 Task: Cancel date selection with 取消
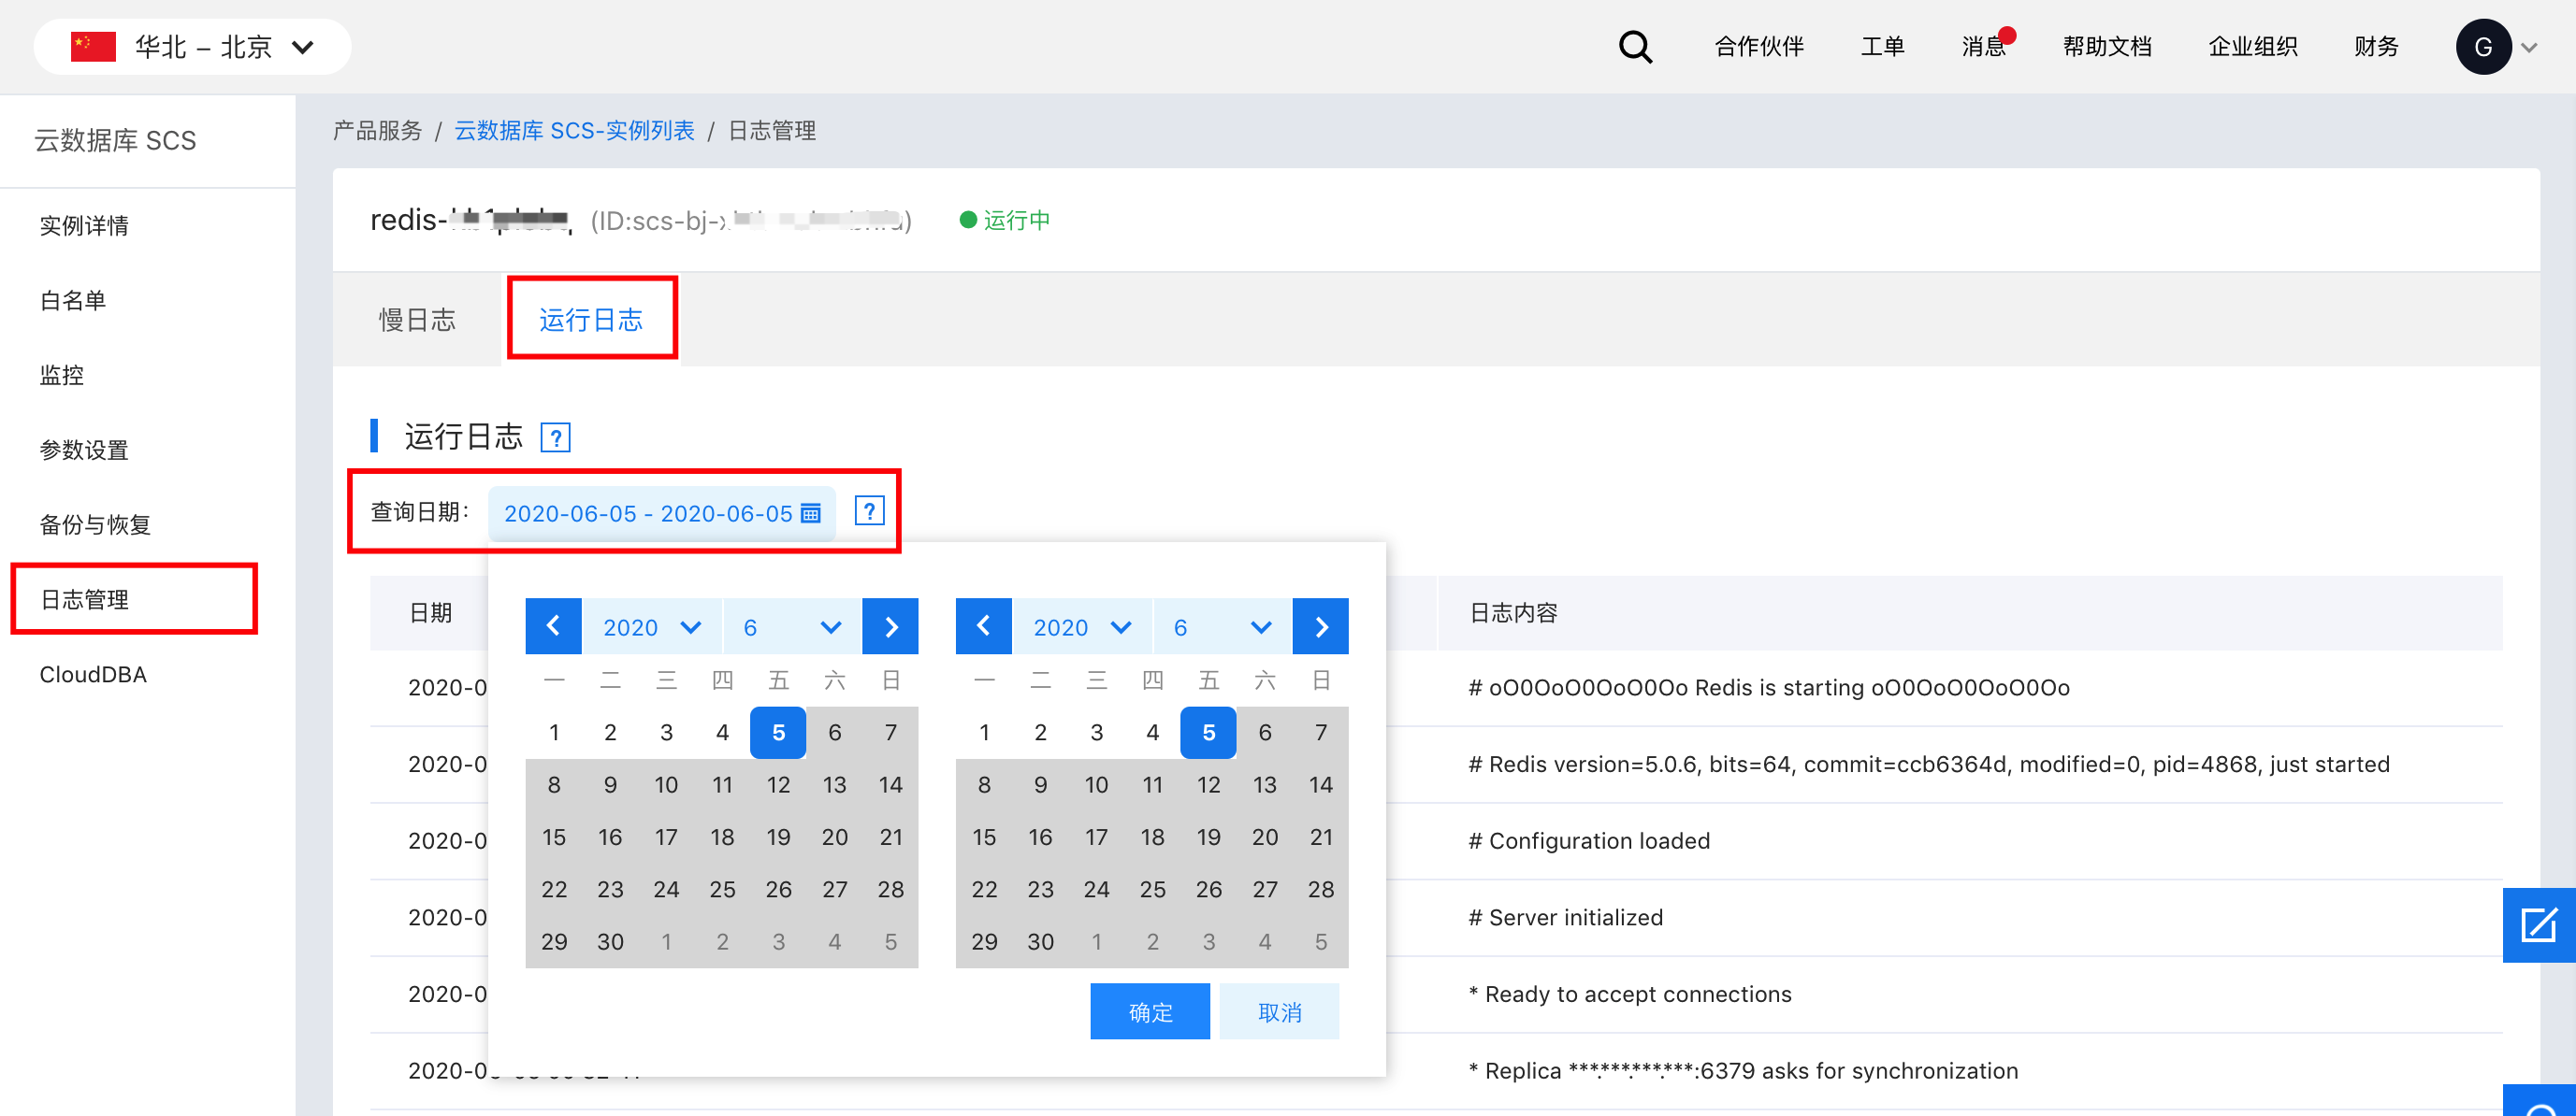(x=1279, y=1011)
